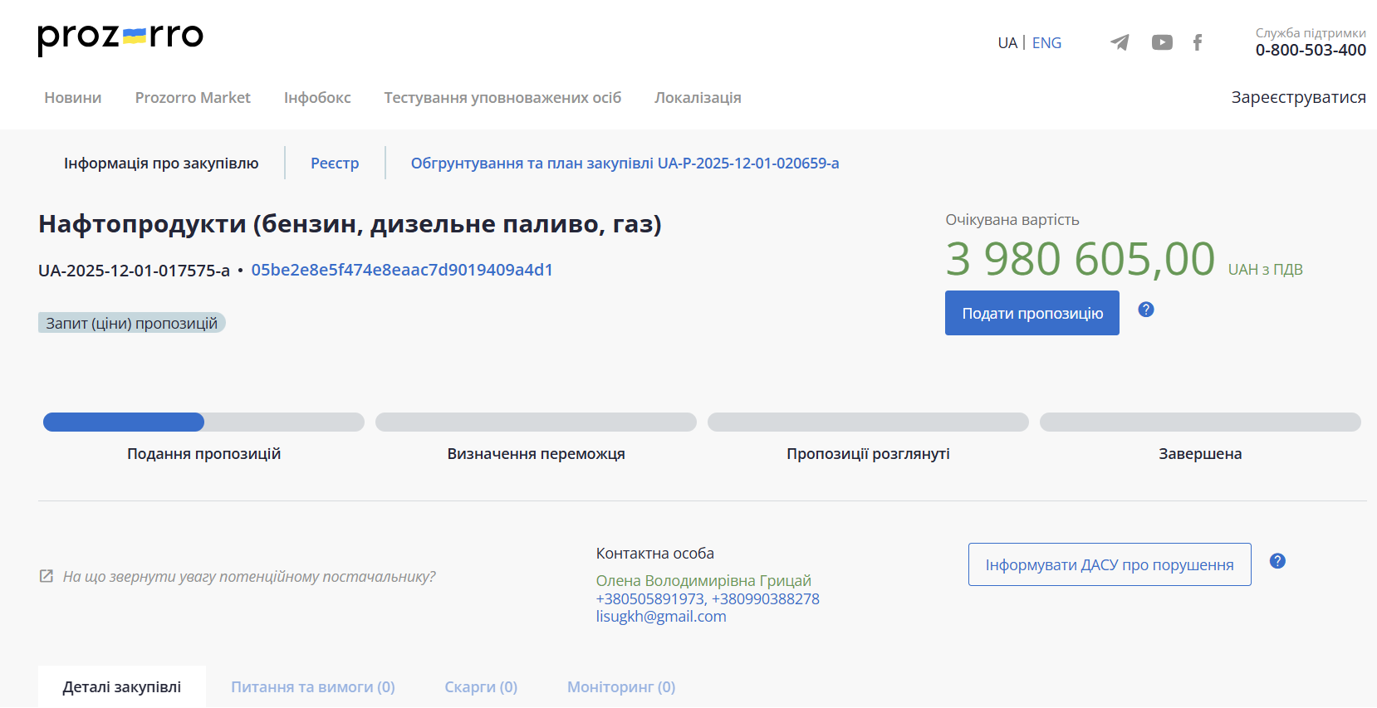Image resolution: width=1377 pixels, height=708 pixels.
Task: Click the Prozorro logo
Action: tap(120, 37)
